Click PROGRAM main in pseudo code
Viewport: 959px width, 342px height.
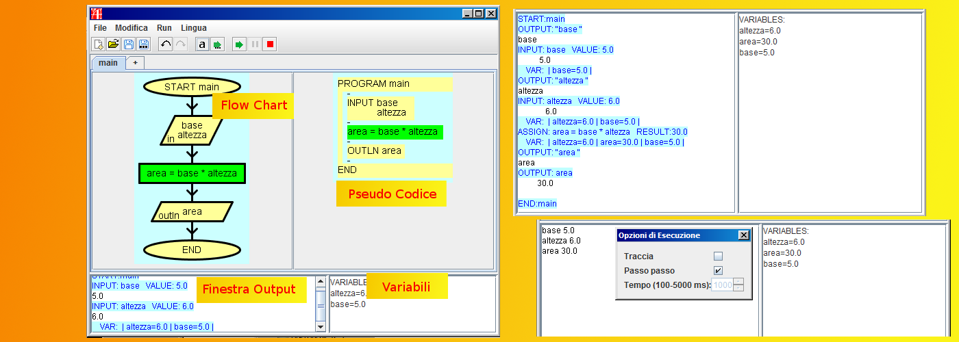(x=373, y=83)
